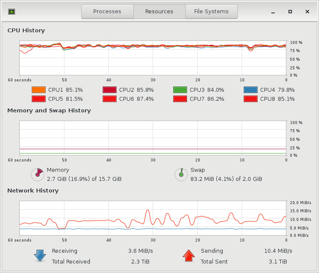Change the CPU2 dark red color swatch

tap(110, 90)
